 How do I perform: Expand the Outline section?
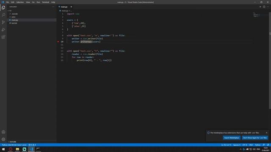coord(12,142)
